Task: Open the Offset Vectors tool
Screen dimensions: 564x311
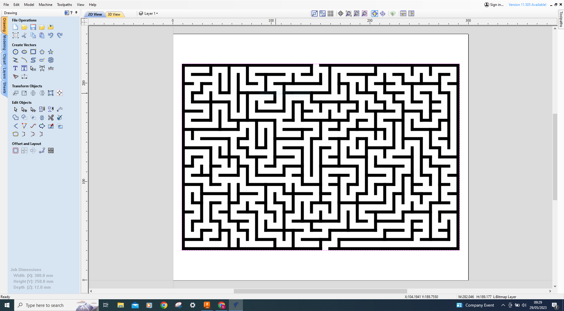Action: 16,150
